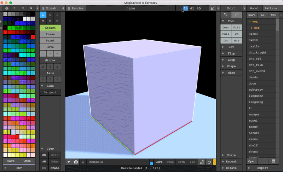Click the view layout icon beside Iso

click(x=202, y=162)
